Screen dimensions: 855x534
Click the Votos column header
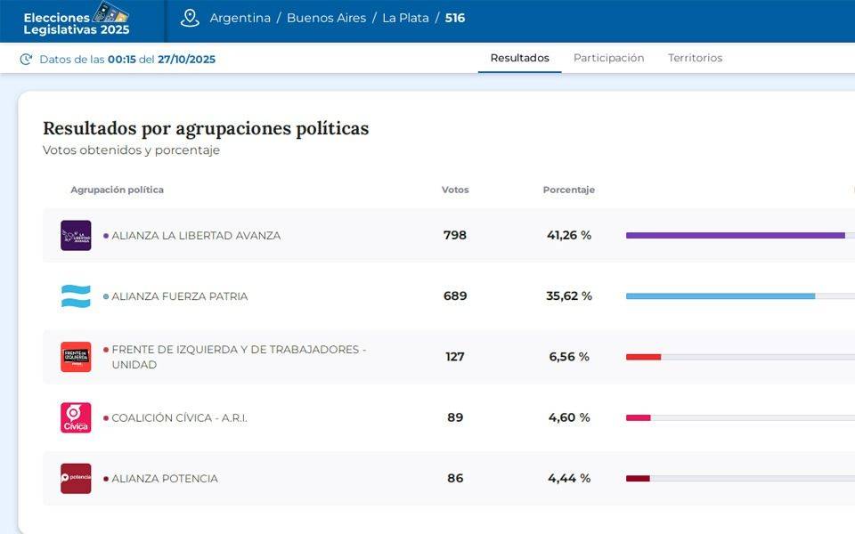[455, 190]
